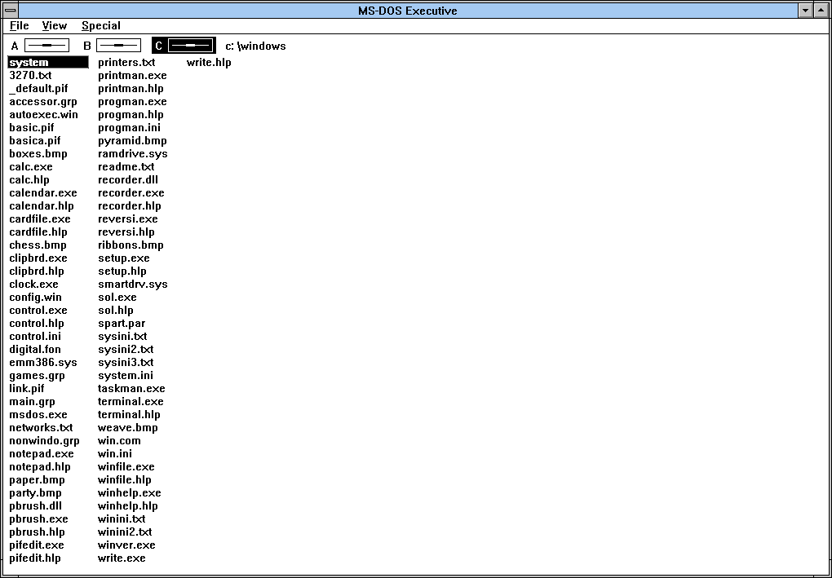Select the system directory entry
This screenshot has height=578, width=832.
48,63
